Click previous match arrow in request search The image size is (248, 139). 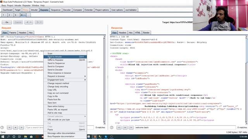click(x=9, y=127)
